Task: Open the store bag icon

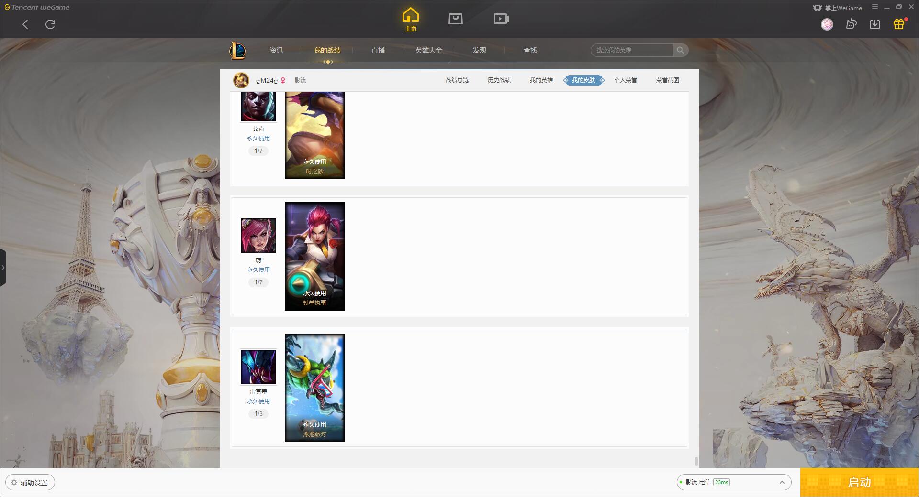Action: click(x=455, y=19)
